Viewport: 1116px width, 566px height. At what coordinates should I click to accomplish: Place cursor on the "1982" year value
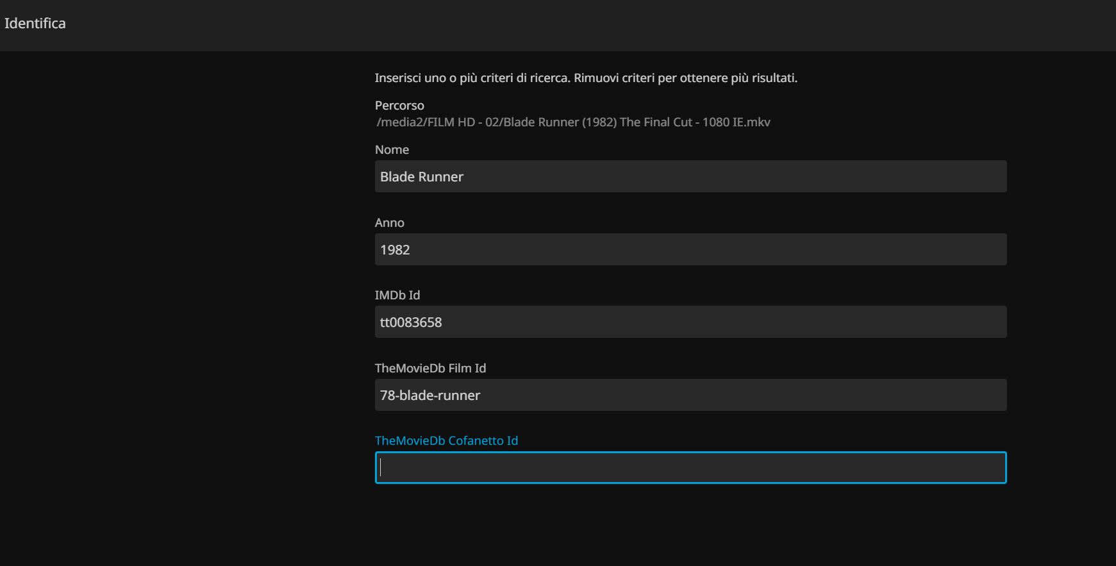395,250
